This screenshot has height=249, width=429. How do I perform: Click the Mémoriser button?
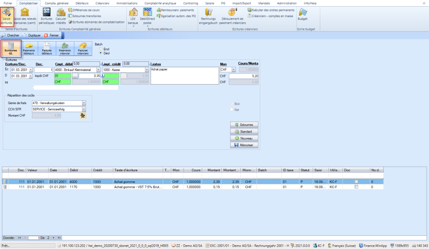(244, 145)
